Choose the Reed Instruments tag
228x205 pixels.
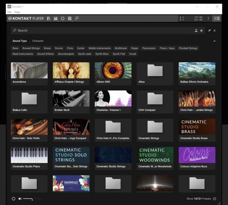(23, 54)
